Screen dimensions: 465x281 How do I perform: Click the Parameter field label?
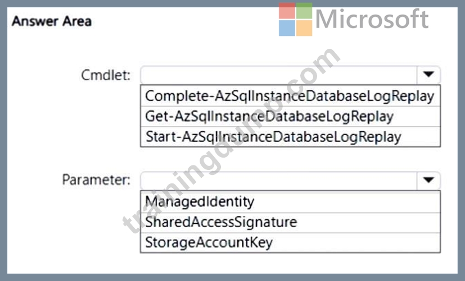click(96, 180)
